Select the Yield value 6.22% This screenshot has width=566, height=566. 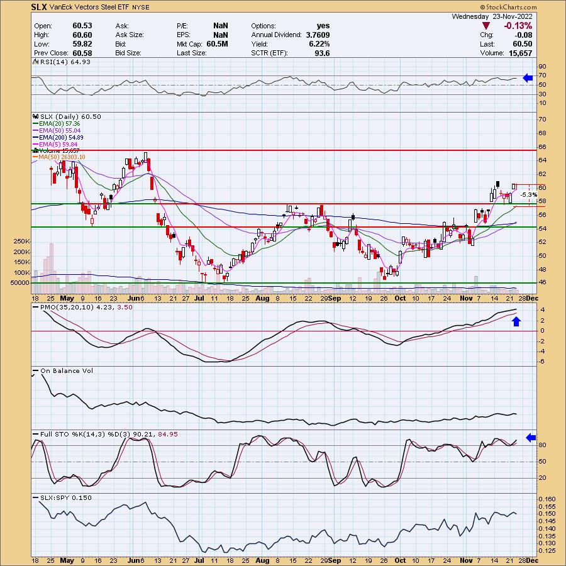point(319,44)
